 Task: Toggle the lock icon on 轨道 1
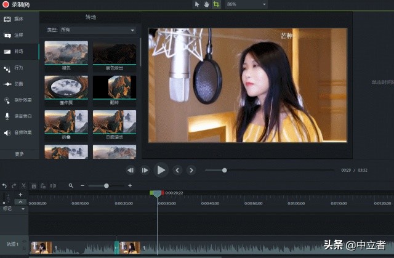click(x=24, y=248)
